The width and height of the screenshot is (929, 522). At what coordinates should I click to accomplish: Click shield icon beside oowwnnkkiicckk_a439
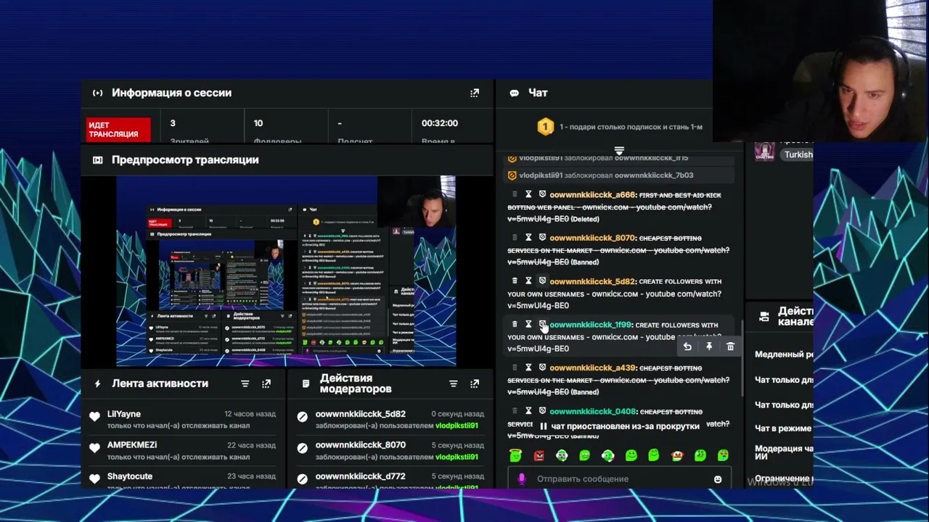(x=542, y=368)
